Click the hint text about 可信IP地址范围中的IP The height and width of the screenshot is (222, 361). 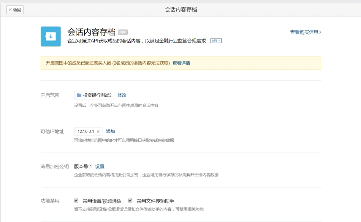coord(124,140)
